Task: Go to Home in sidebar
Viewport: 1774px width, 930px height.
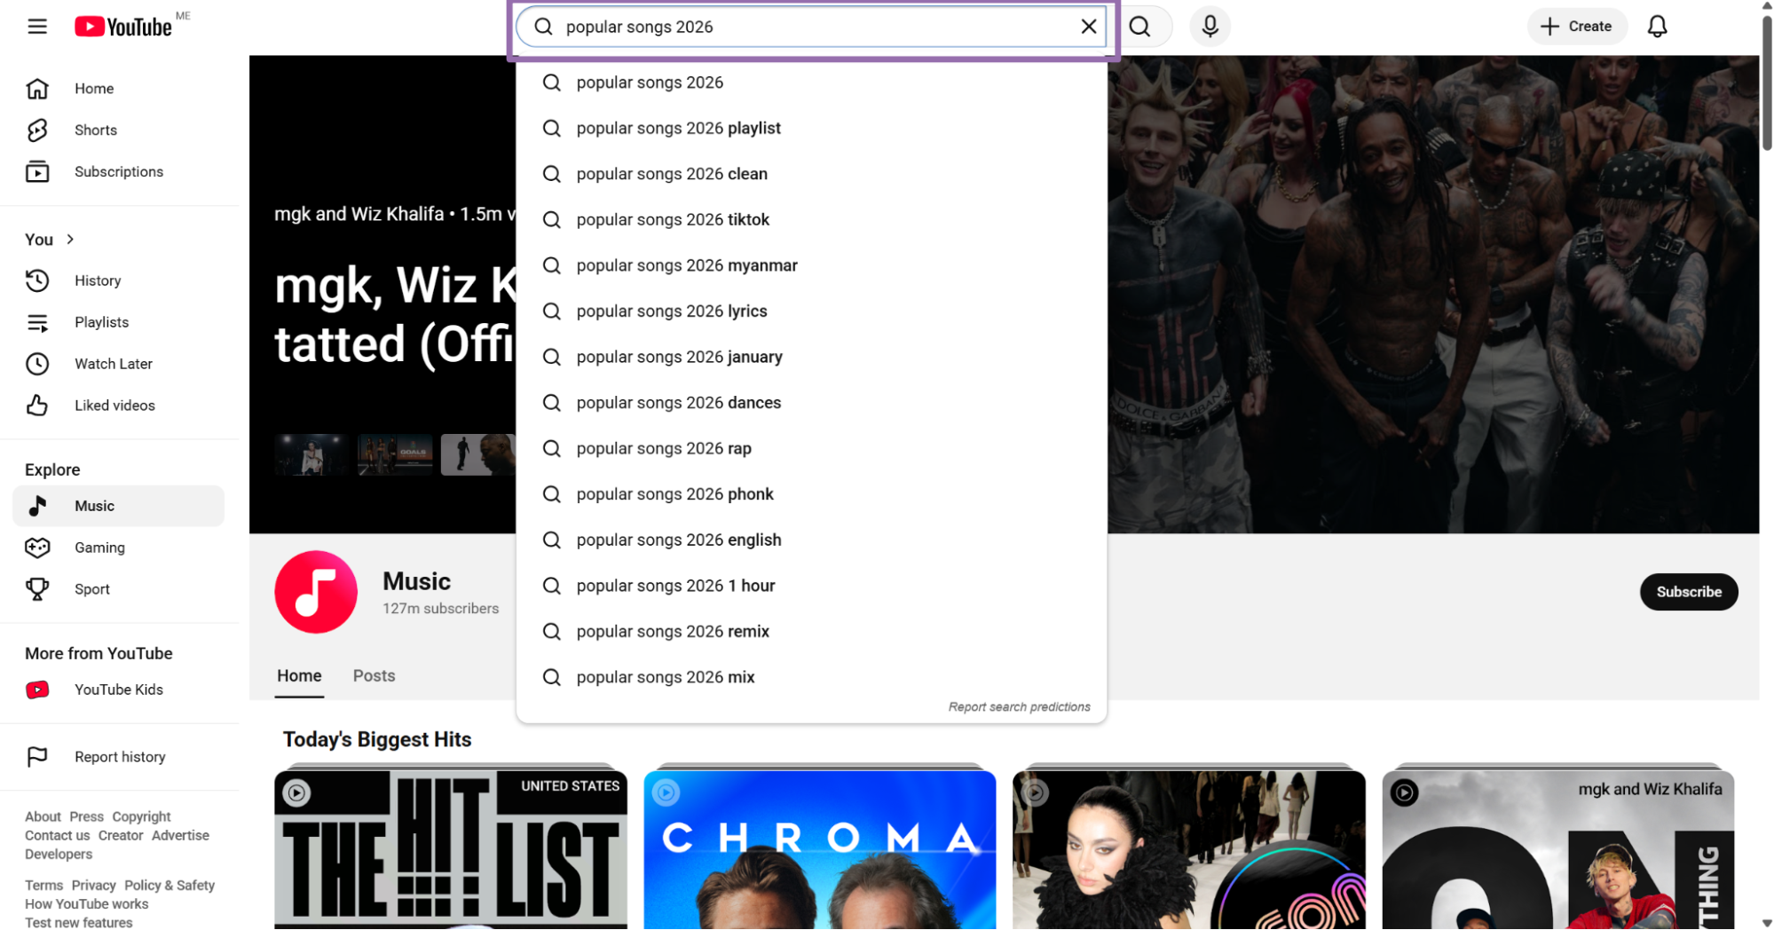Action: pos(119,89)
